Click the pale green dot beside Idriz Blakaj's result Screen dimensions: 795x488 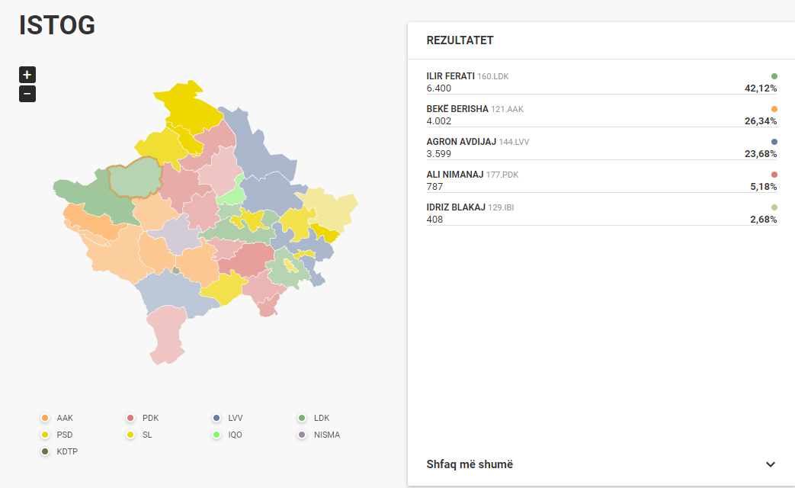pos(774,207)
